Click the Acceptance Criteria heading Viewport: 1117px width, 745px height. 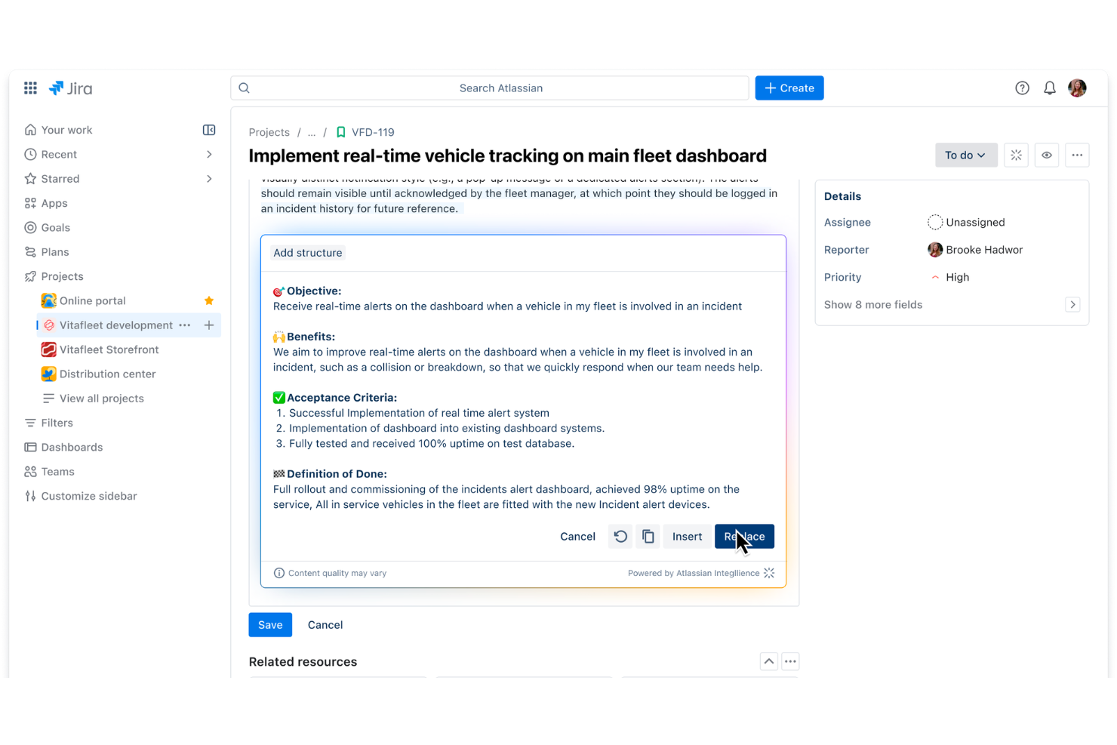pos(342,398)
